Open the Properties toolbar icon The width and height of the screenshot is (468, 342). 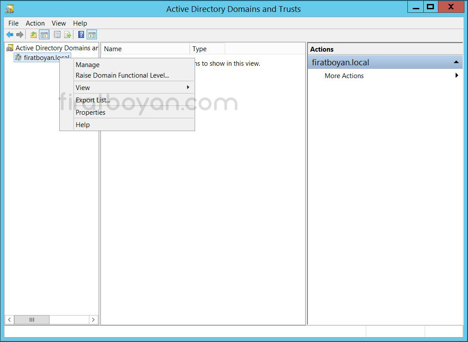coord(58,35)
